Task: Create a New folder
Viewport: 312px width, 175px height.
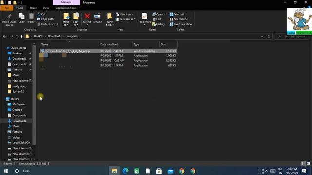Action: (110, 19)
